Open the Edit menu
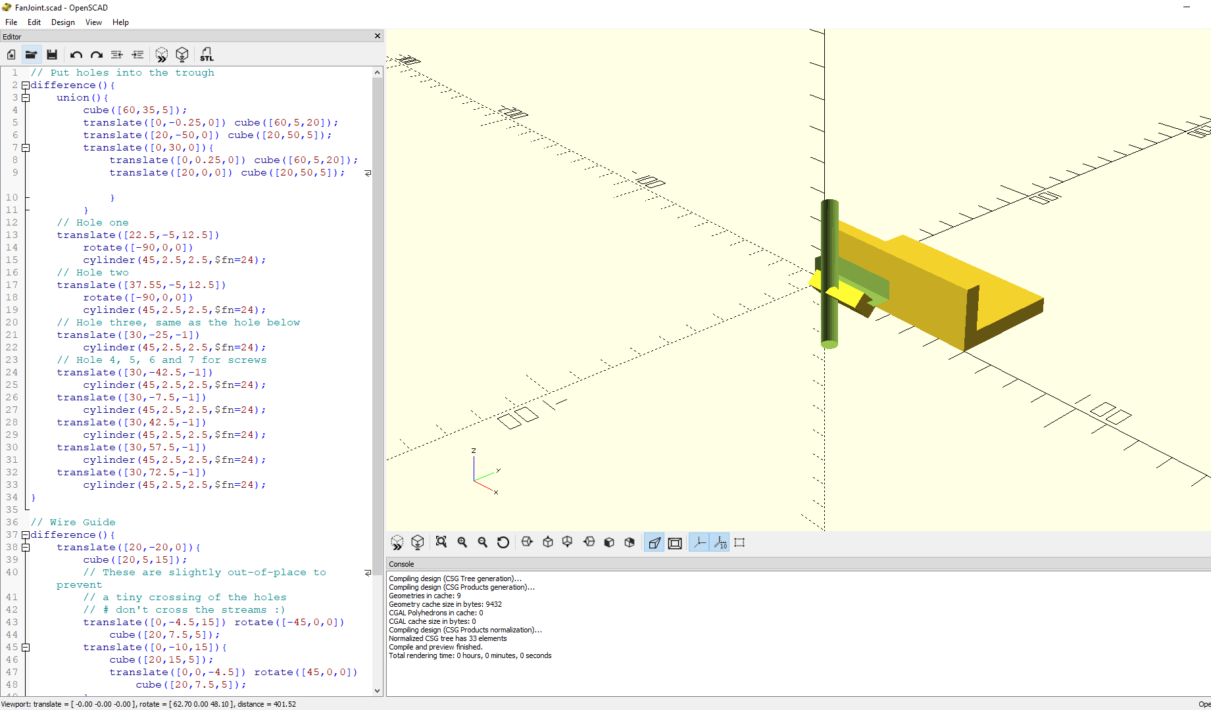Screen dimensions: 1211x710 pyautogui.click(x=34, y=22)
